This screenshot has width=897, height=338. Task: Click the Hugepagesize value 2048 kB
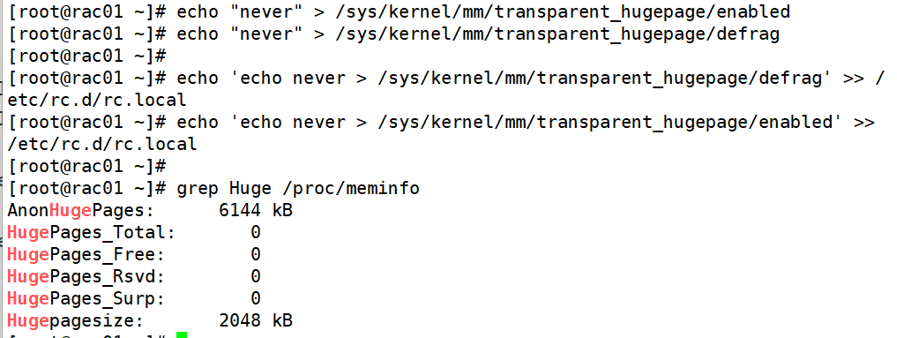click(x=256, y=320)
